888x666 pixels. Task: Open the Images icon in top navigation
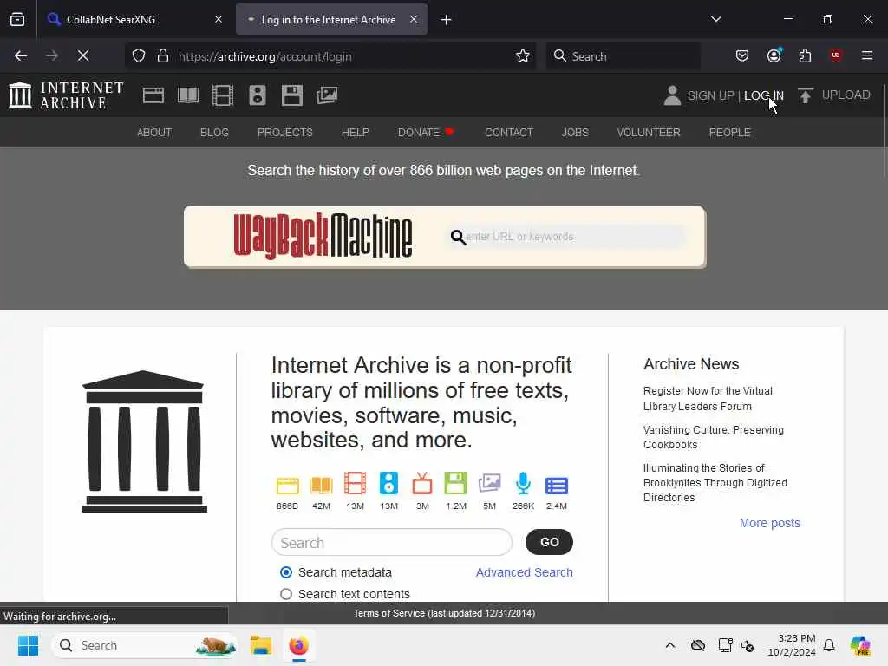327,95
